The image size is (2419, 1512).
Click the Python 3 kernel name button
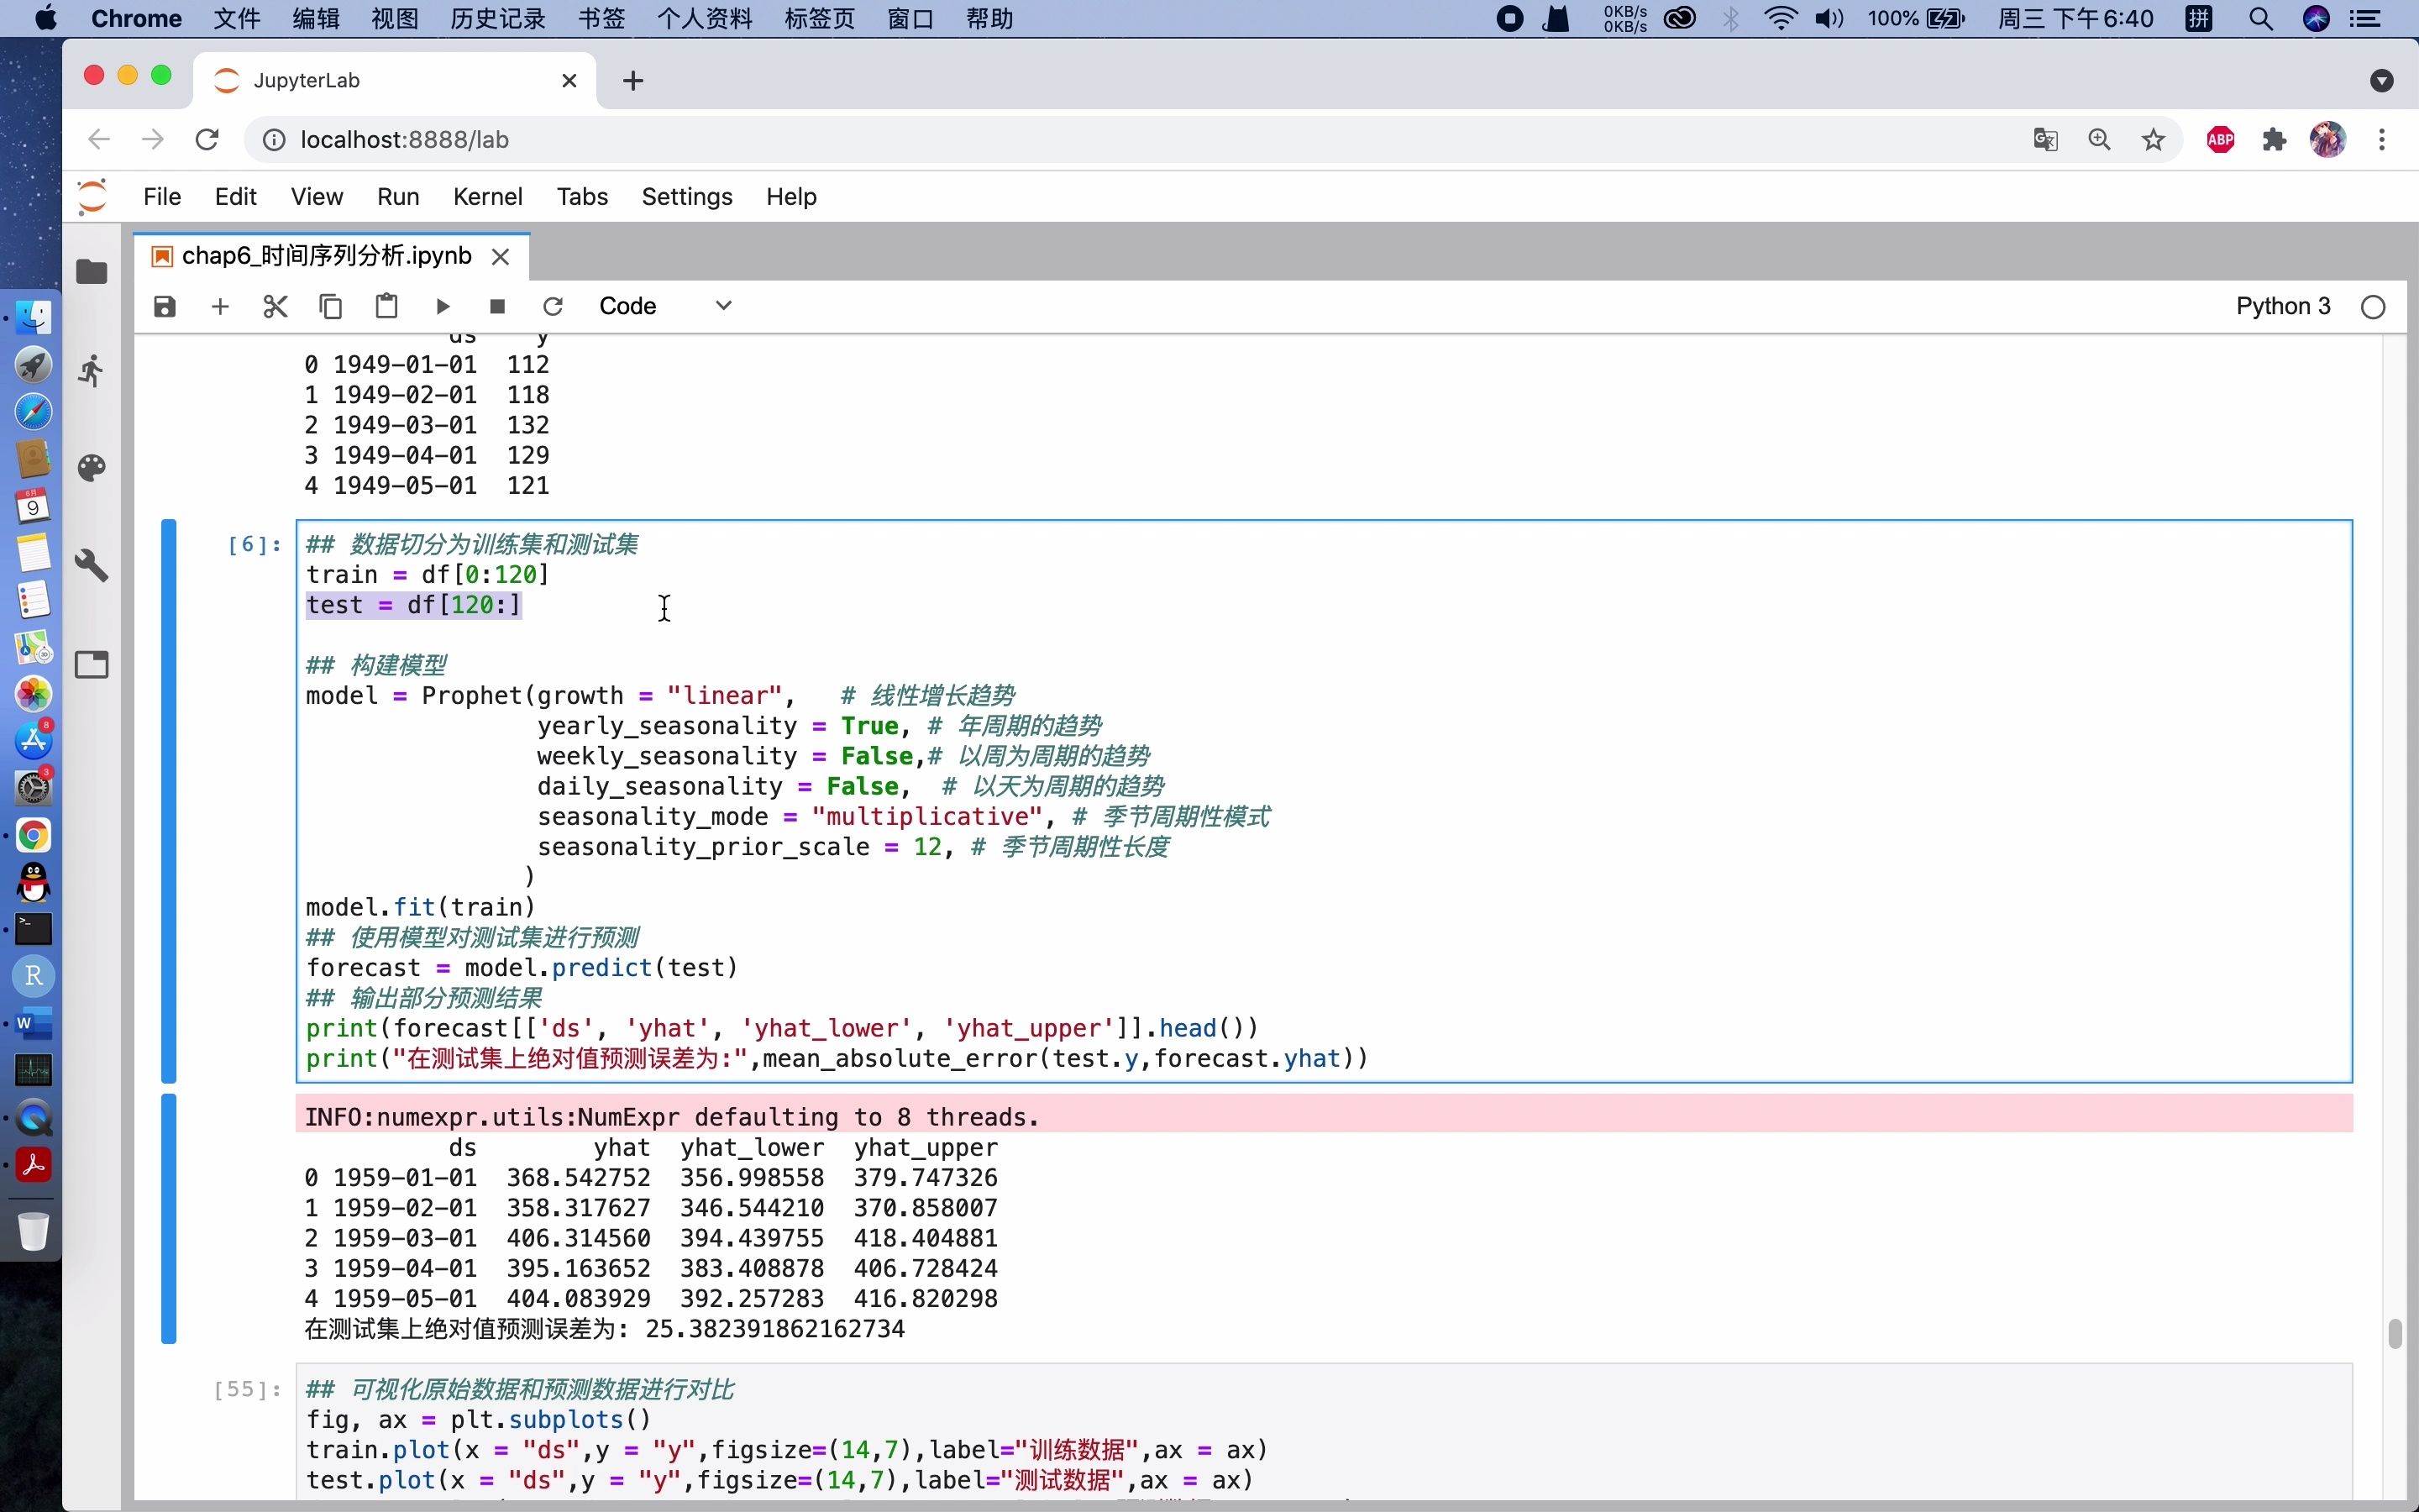2282,306
